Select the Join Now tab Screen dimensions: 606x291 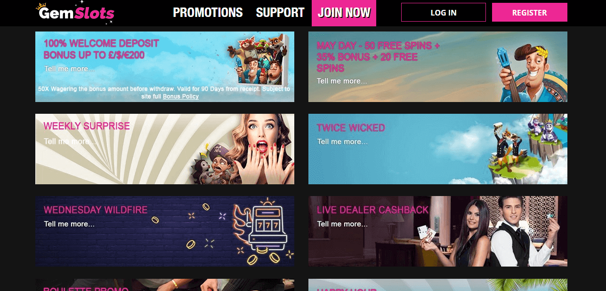[x=344, y=13]
